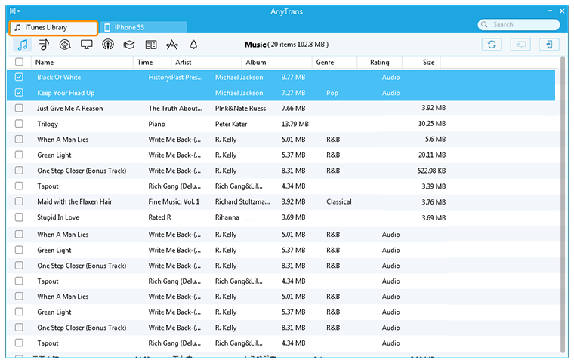
Task: Switch to the iPhone 5S tab
Action: point(143,28)
